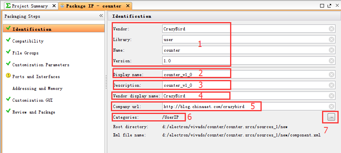Clear the Company url field with X icon
341x153 pixels.
[332, 106]
